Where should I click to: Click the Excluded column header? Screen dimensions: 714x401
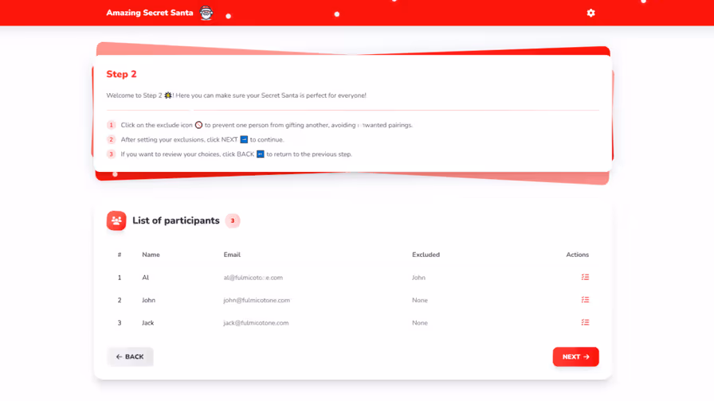coord(426,255)
